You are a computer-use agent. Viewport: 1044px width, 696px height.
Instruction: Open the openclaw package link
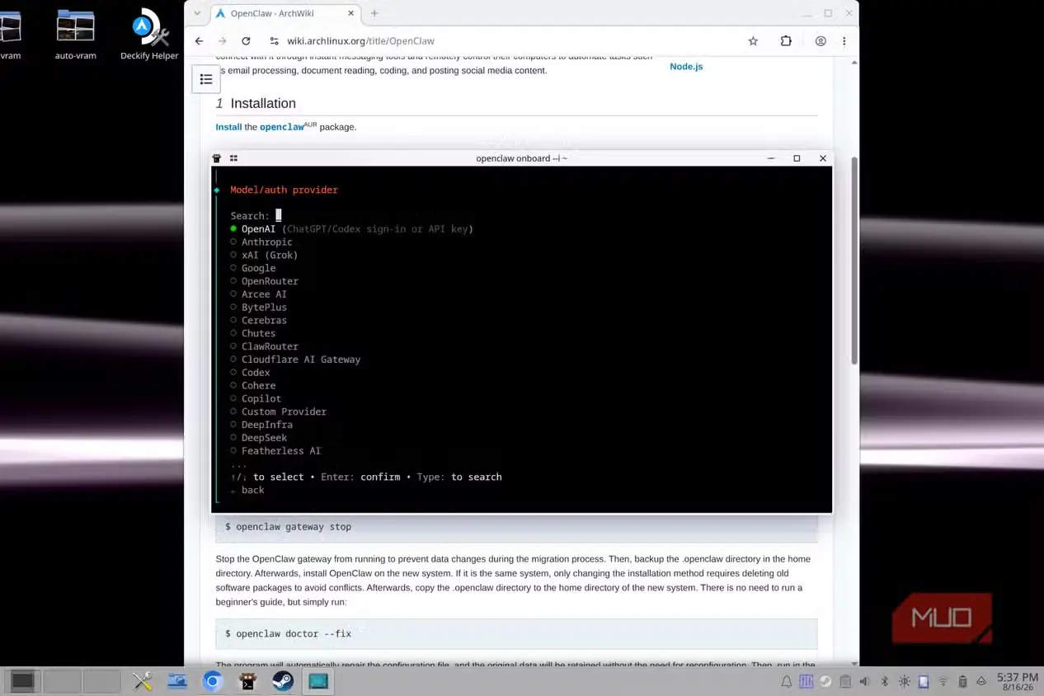pos(281,127)
